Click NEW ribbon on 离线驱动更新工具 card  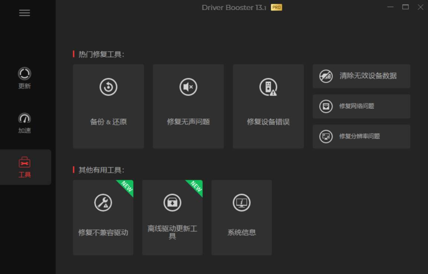coord(196,187)
